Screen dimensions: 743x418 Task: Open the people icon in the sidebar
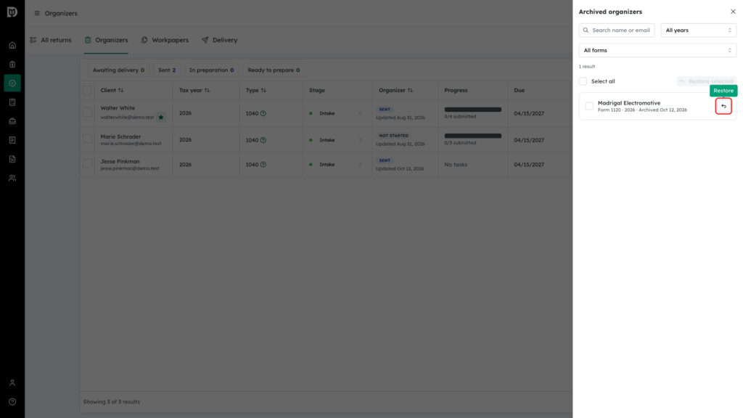12,179
